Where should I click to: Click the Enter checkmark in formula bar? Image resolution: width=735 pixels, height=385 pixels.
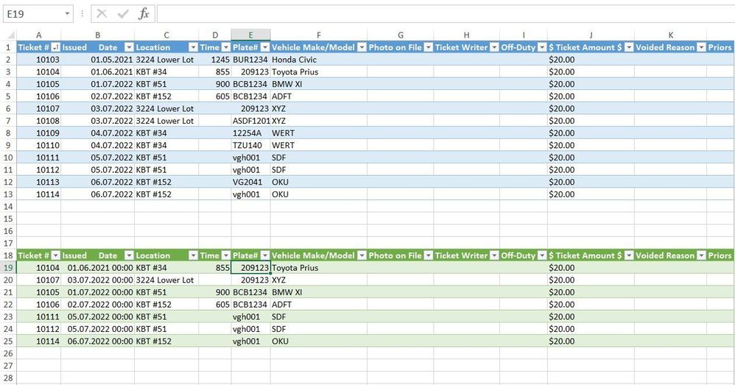pyautogui.click(x=123, y=14)
